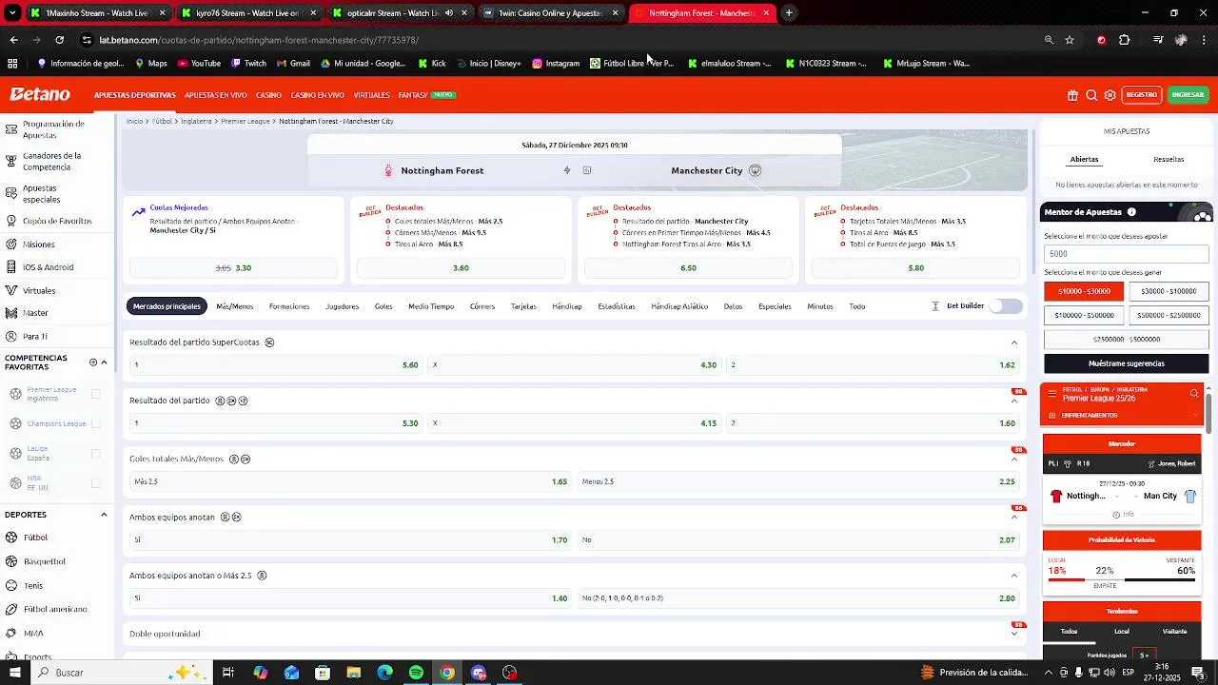This screenshot has width=1218, height=685.
Task: Collapse Ambos equipos anotan o Más 2.5 market
Action: (1014, 576)
